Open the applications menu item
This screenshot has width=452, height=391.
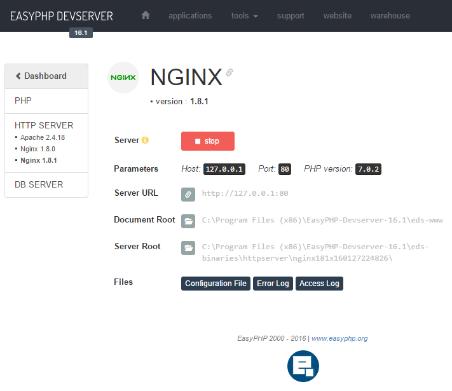(190, 15)
